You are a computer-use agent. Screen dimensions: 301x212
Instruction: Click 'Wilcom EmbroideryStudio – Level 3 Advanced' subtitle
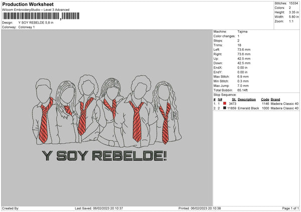coord(36,10)
